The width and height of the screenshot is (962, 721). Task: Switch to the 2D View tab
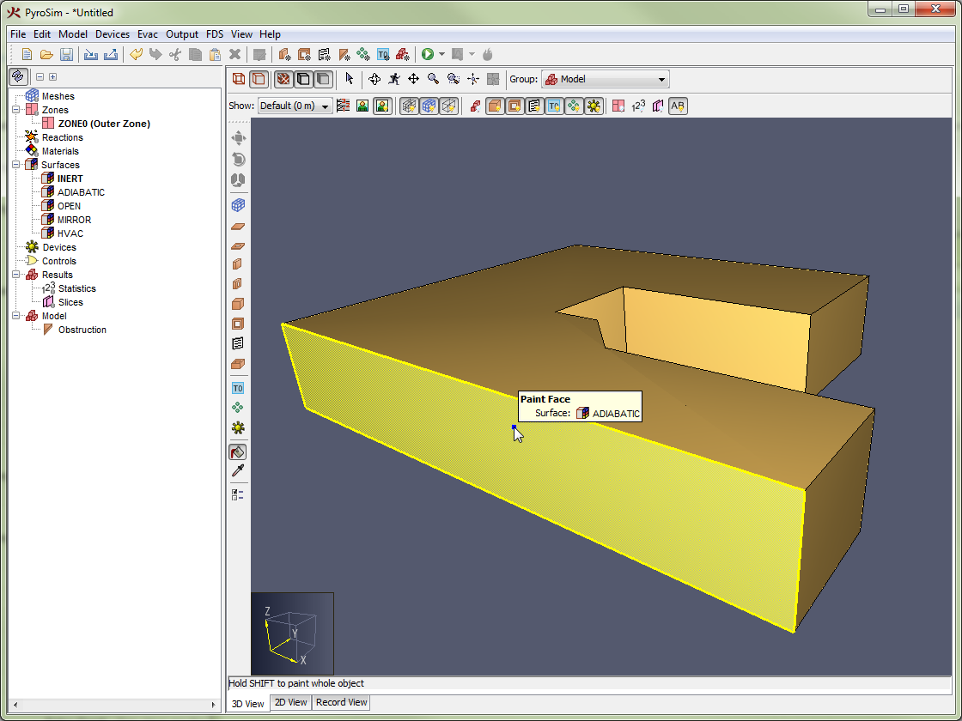(291, 703)
